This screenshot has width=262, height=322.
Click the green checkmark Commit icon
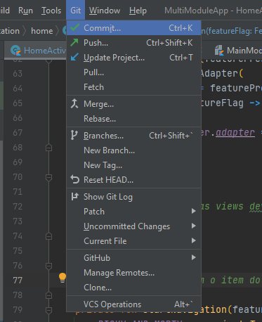pyautogui.click(x=74, y=27)
